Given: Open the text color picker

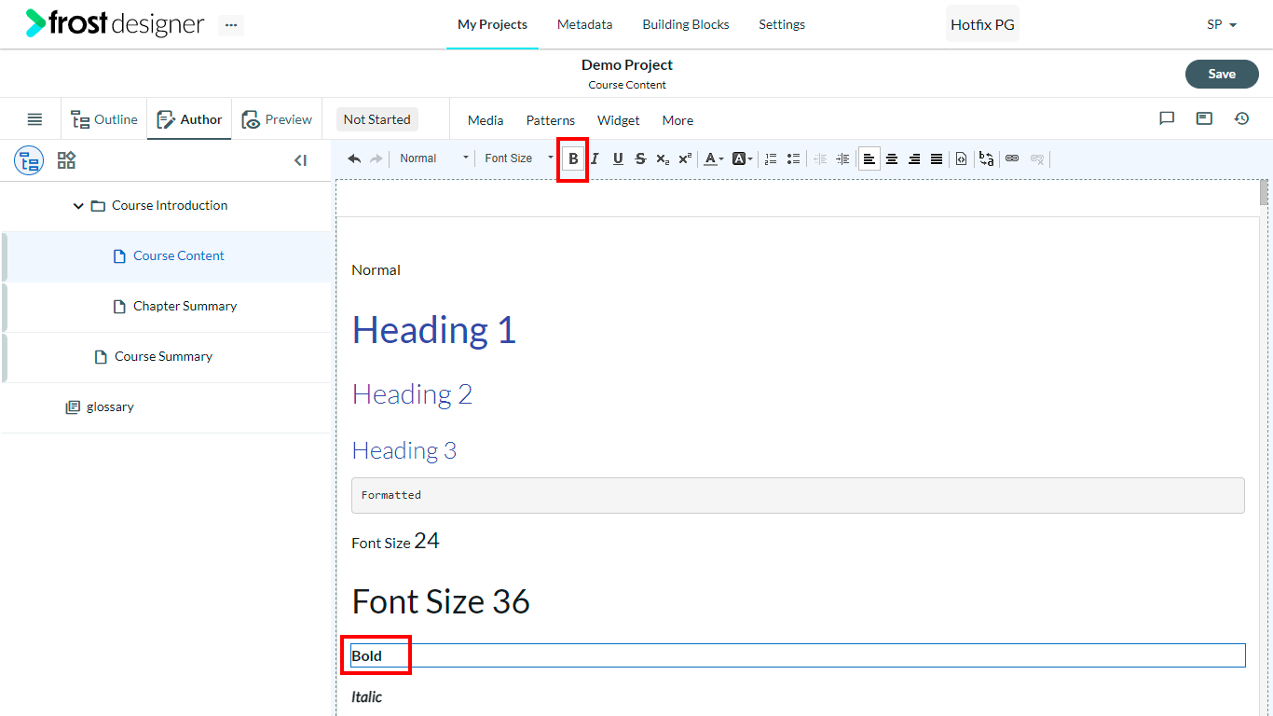Looking at the screenshot, I should click(x=713, y=158).
